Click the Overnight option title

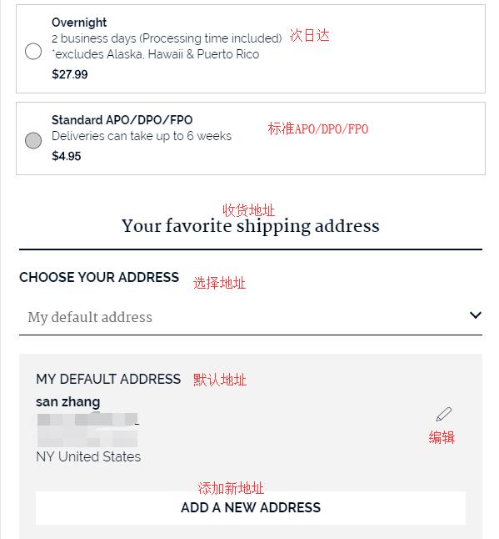(79, 23)
